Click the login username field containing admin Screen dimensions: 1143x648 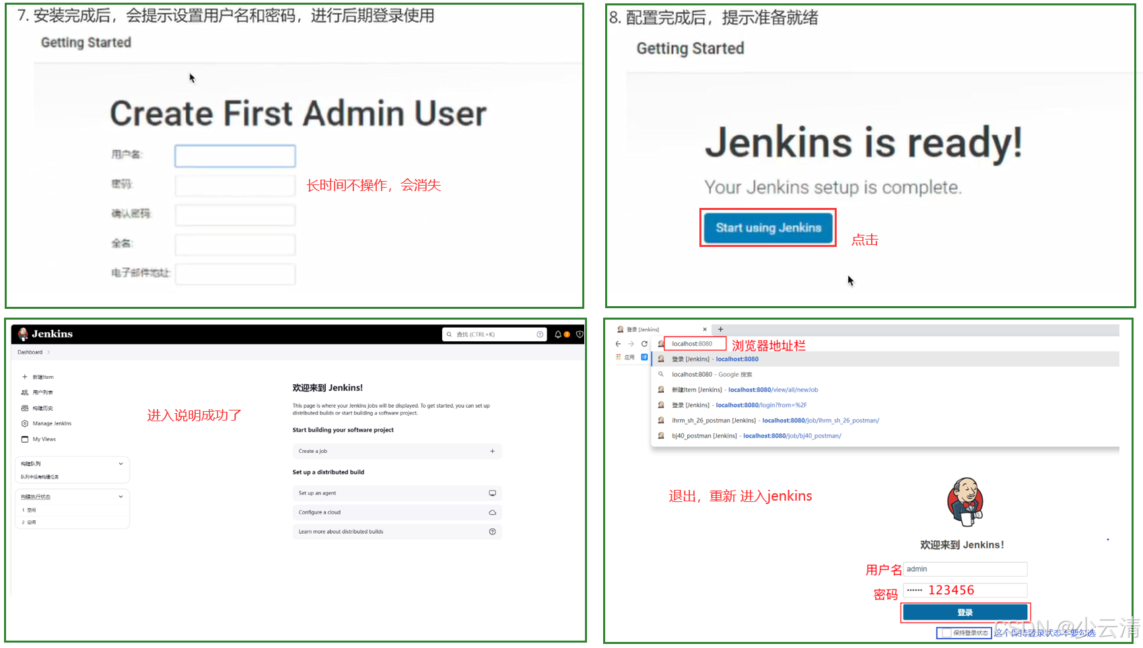[965, 569]
